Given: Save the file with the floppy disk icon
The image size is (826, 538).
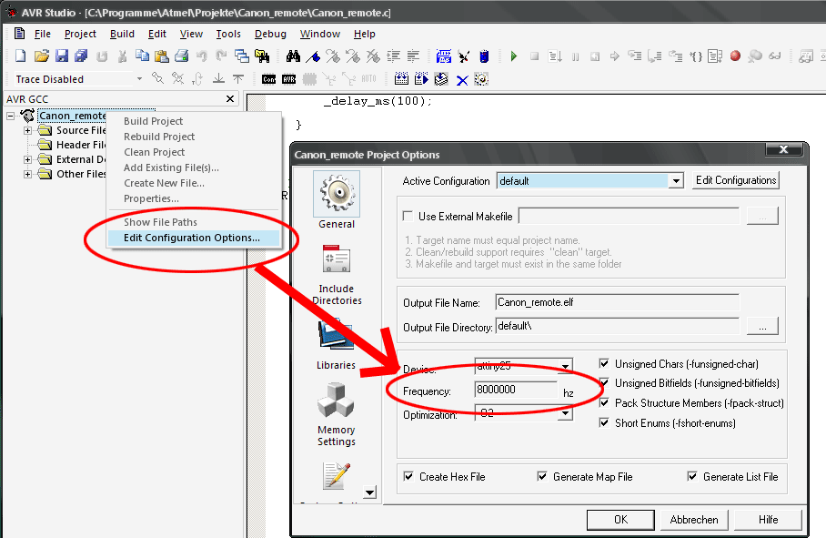Looking at the screenshot, I should tap(62, 56).
